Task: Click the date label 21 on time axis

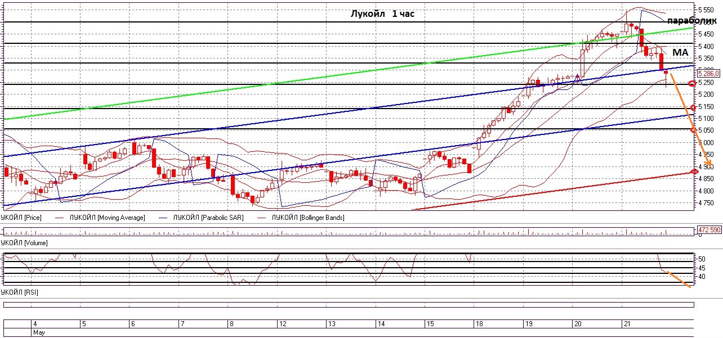Action: pyautogui.click(x=626, y=324)
